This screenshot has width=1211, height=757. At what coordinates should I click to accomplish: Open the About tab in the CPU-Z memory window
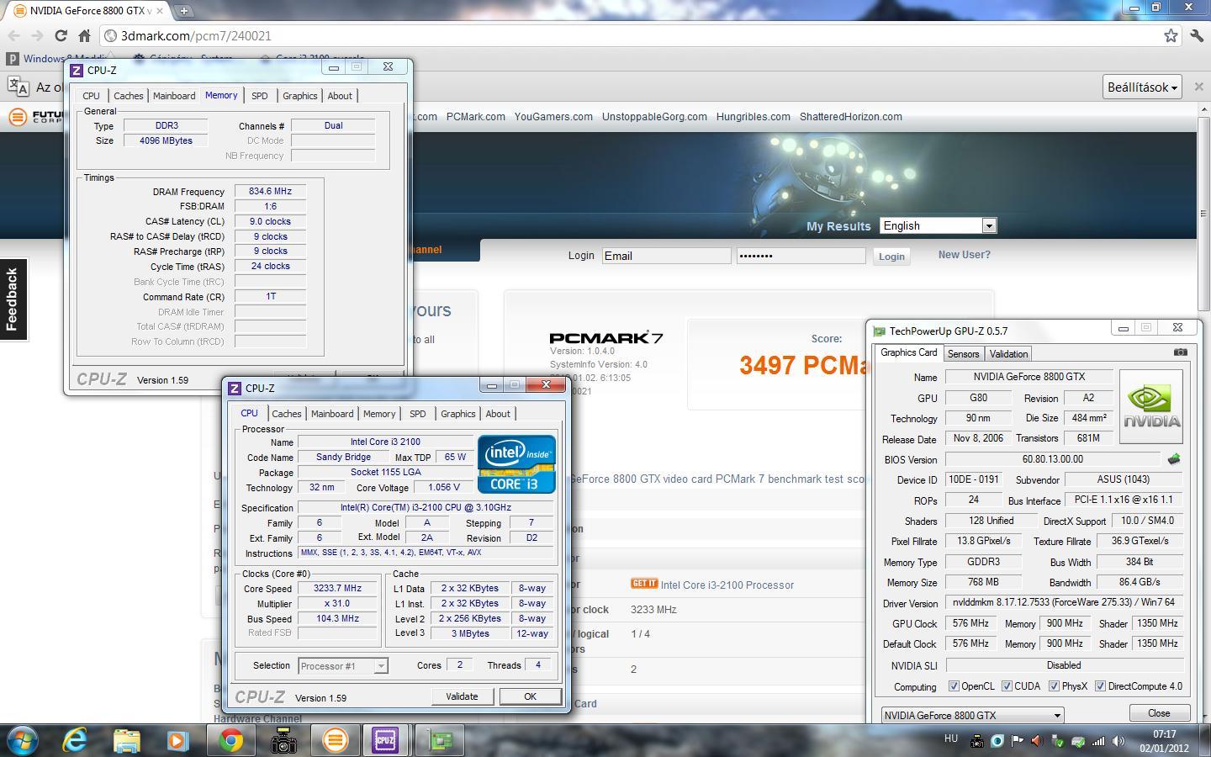point(340,95)
